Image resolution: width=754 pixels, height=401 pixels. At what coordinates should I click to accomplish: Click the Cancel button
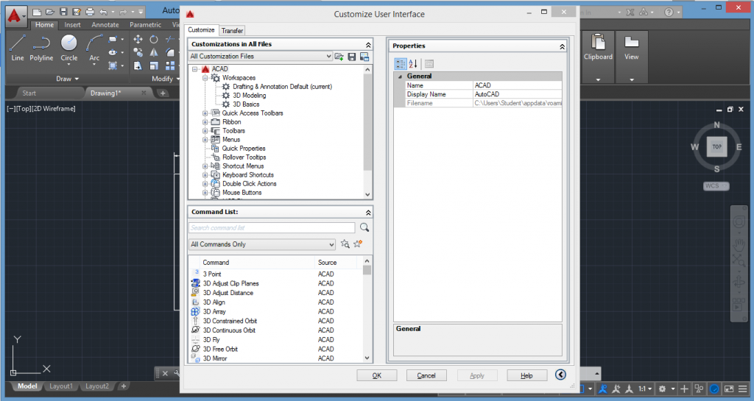click(426, 375)
